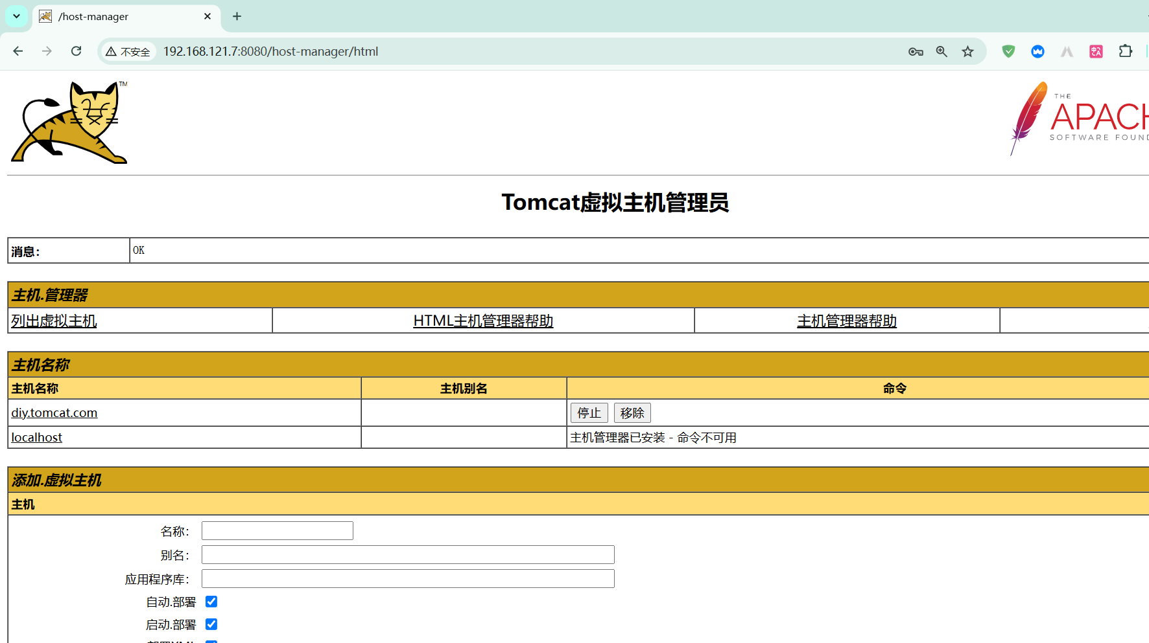Click the OK message text
The height and width of the screenshot is (643, 1149).
pyautogui.click(x=139, y=250)
